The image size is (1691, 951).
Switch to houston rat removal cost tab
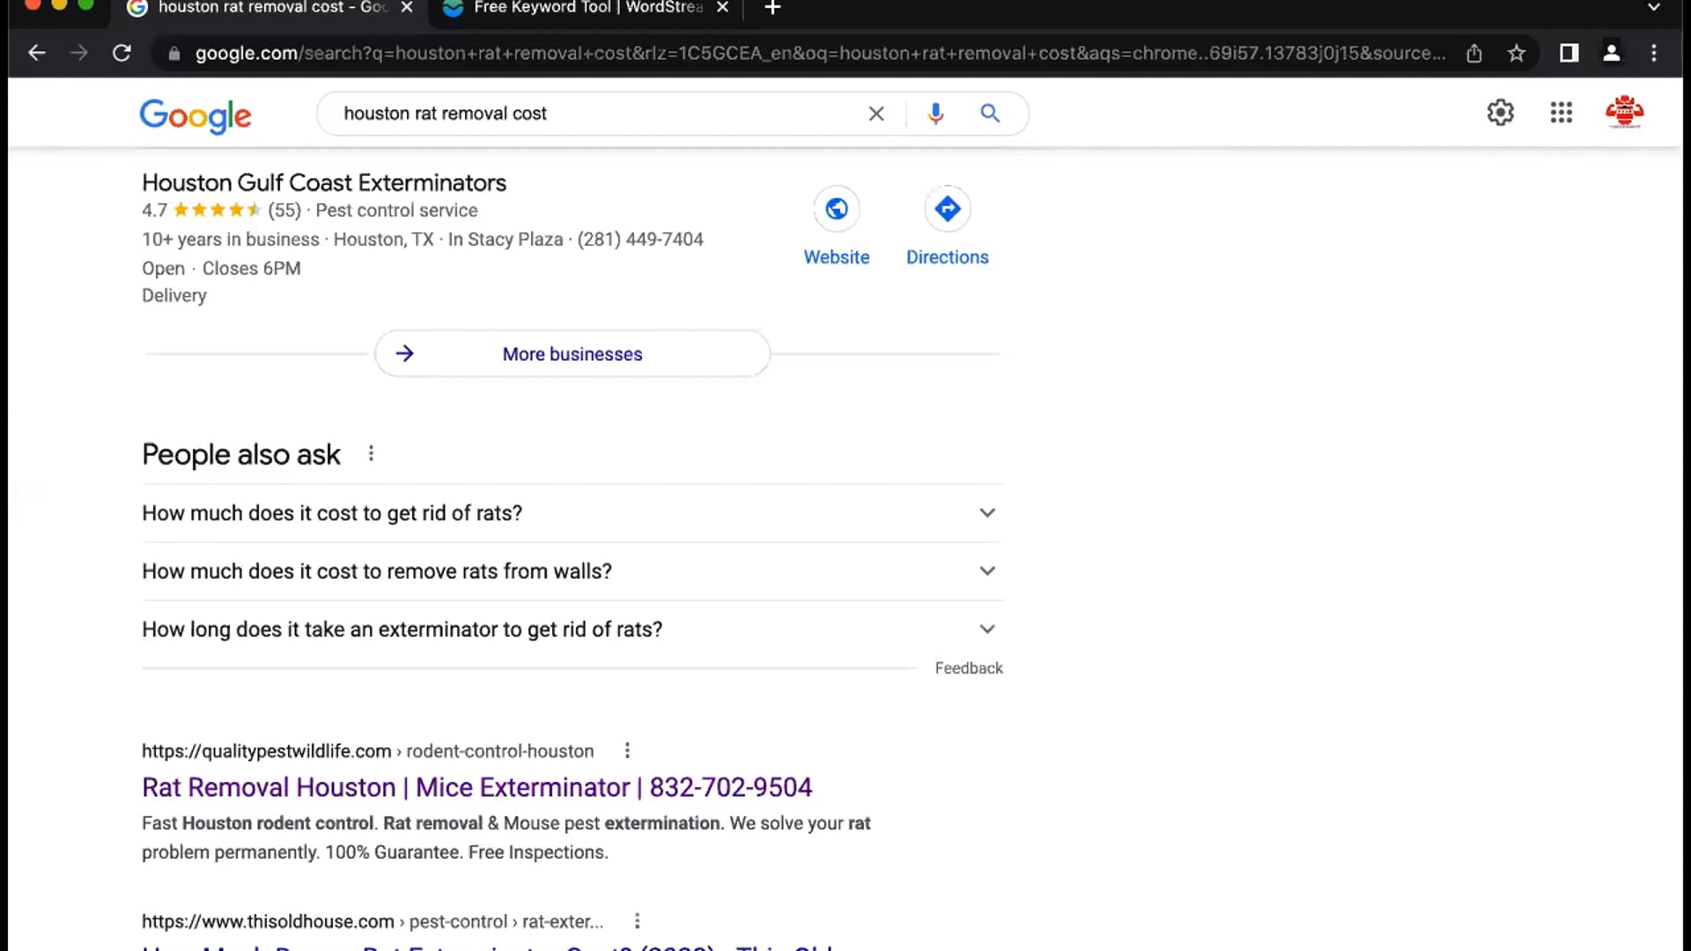[269, 8]
